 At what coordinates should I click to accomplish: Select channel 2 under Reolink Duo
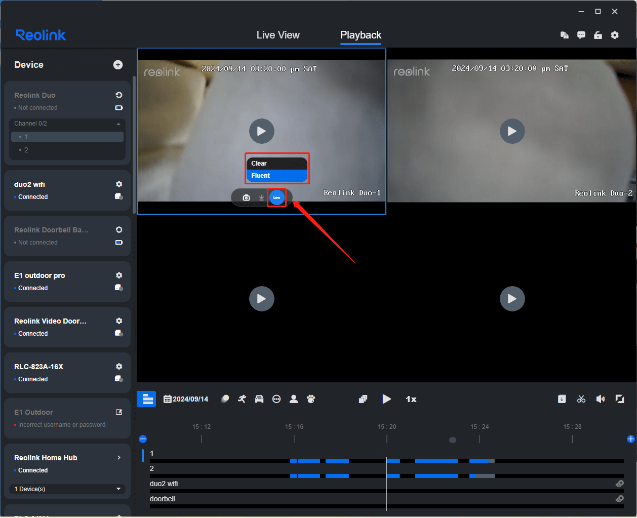pos(67,150)
